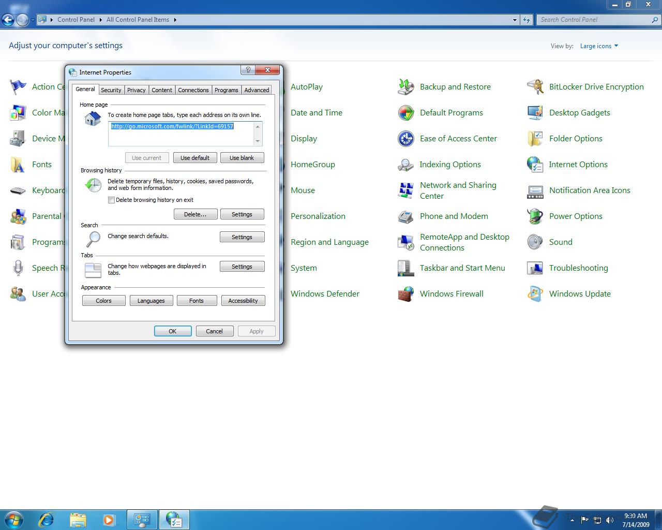662x530 pixels.
Task: Click the Speech Recognition microphone icon
Action: [x=18, y=268]
